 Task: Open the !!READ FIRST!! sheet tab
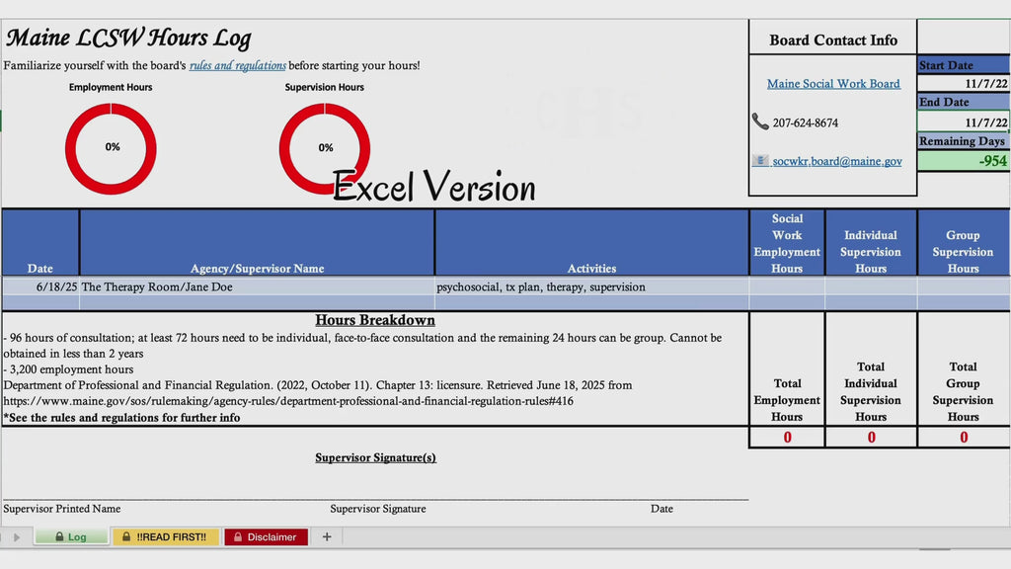coord(166,536)
